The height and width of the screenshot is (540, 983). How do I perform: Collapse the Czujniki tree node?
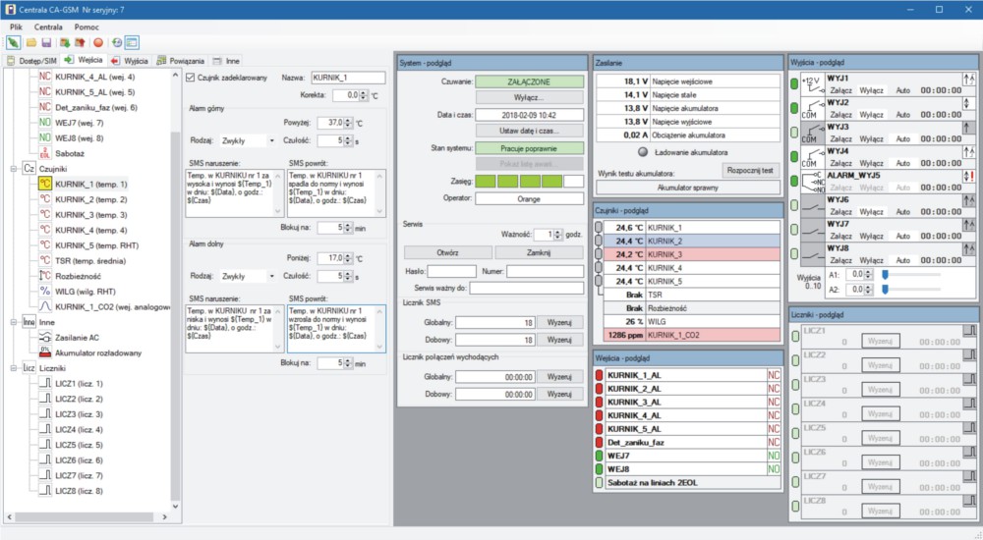coord(13,169)
